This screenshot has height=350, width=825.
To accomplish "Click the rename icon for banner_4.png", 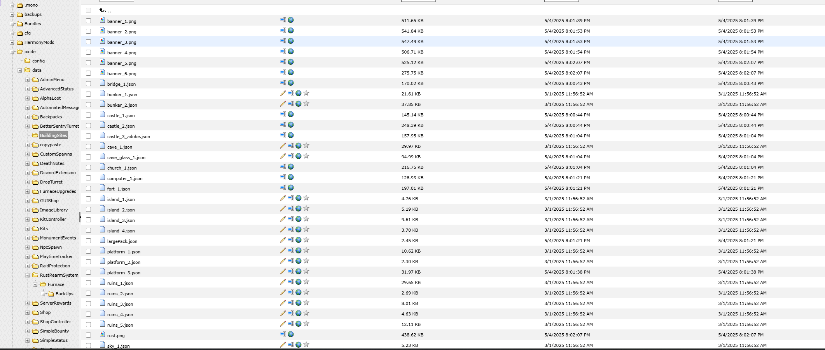I will pos(283,51).
